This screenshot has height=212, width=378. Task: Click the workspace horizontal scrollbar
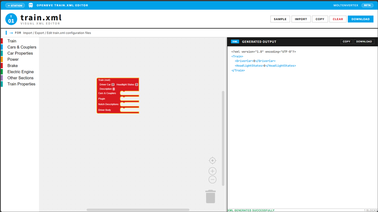tap(138, 210)
